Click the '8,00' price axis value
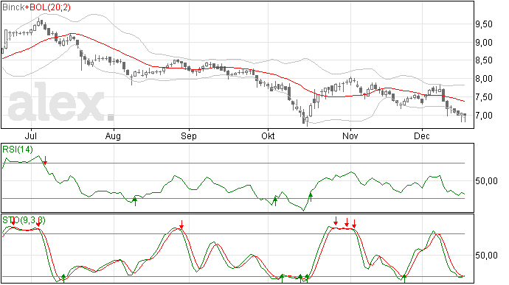509x285 pixels. point(485,79)
